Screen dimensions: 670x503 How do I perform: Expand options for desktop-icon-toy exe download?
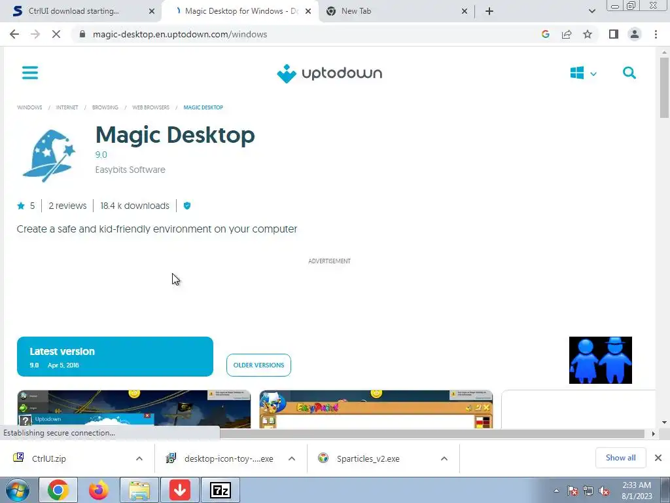click(x=292, y=458)
